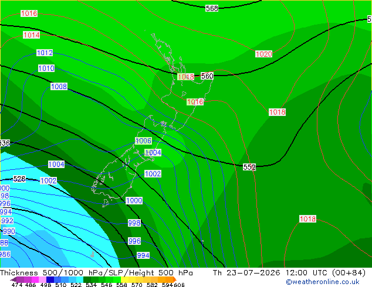Click the 1004 label directly below 1006

tap(153, 152)
